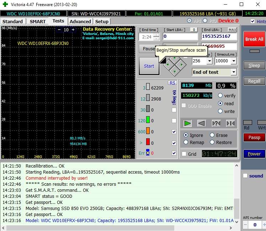
Task: Open the block size 256 dropdown
Action: (x=210, y=61)
